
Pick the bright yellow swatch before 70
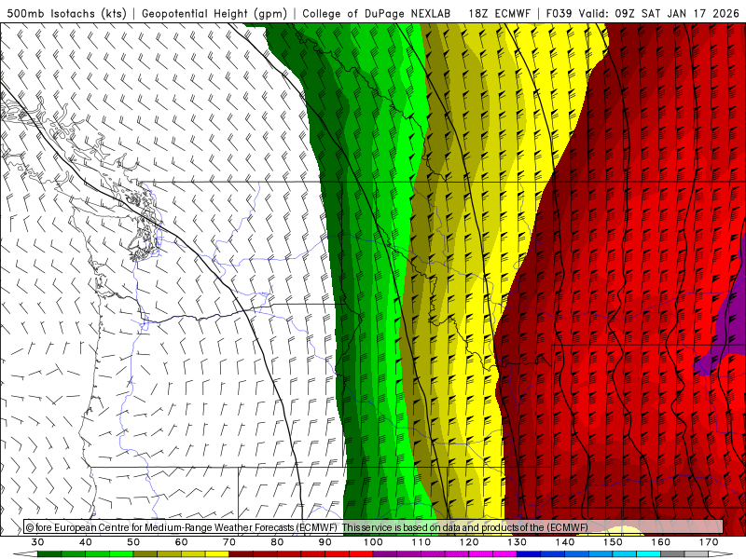(x=217, y=554)
